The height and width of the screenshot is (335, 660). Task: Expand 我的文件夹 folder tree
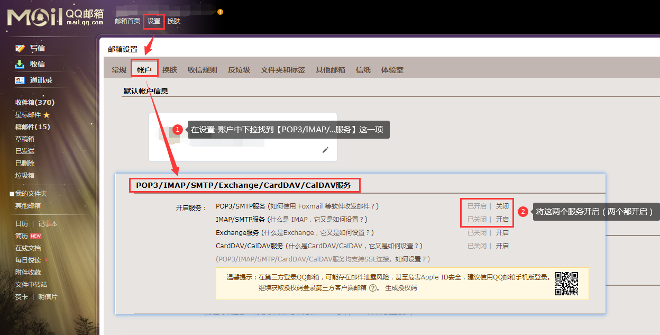click(12, 194)
